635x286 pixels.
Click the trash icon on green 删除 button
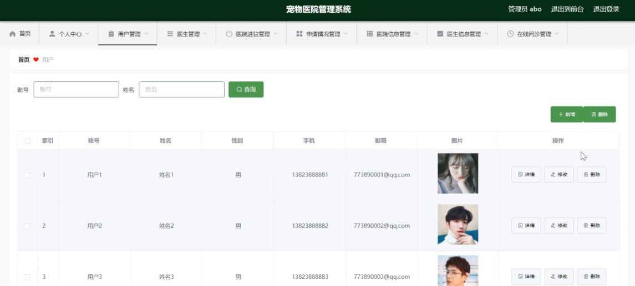(594, 115)
